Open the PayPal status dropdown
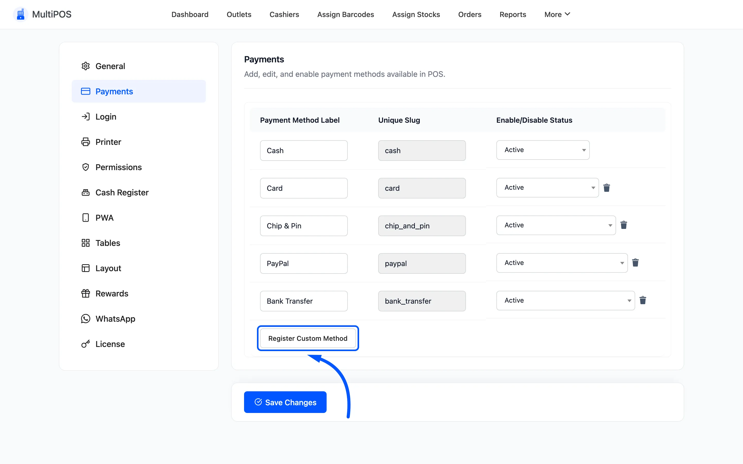Image resolution: width=743 pixels, height=464 pixels. point(562,263)
